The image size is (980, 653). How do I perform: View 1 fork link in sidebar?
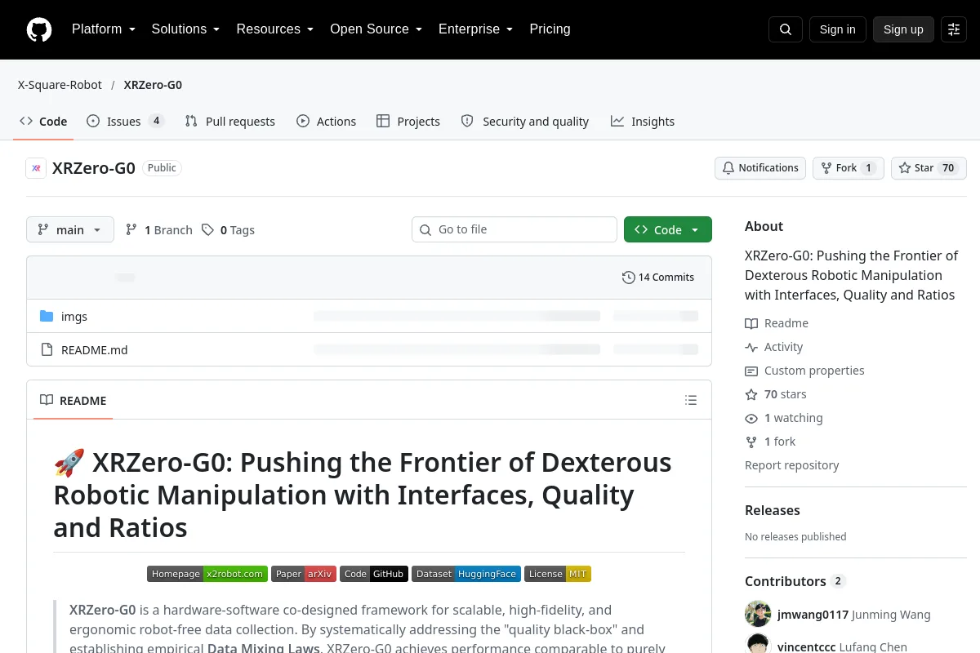click(770, 442)
